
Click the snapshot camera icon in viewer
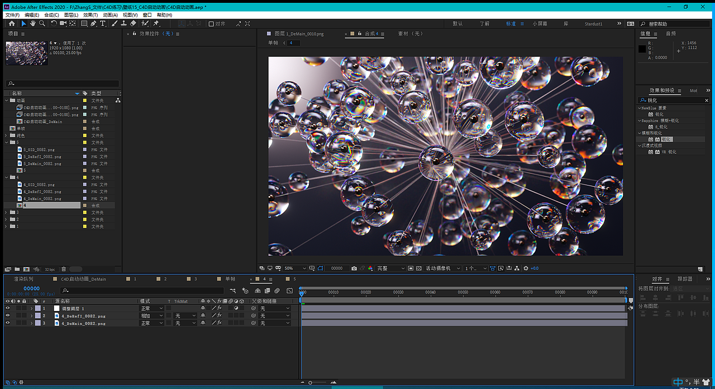pos(354,269)
